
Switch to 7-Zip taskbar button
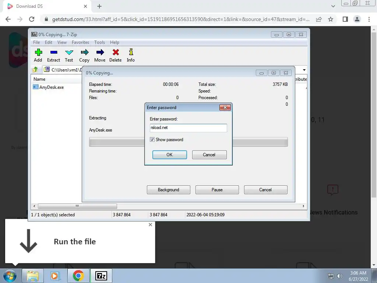(x=101, y=276)
